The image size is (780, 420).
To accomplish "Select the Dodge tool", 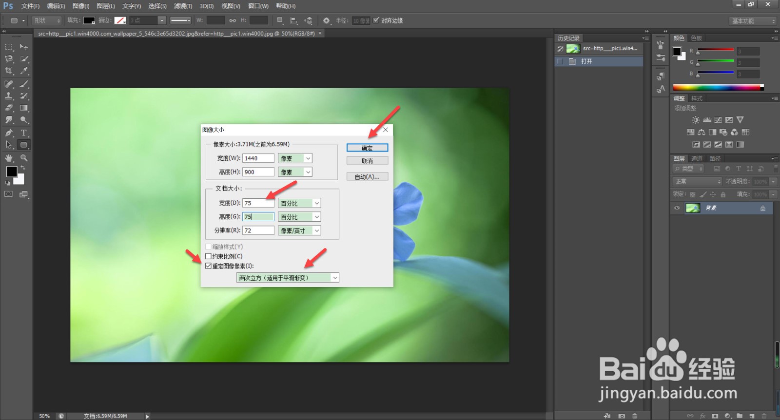I will click(23, 120).
